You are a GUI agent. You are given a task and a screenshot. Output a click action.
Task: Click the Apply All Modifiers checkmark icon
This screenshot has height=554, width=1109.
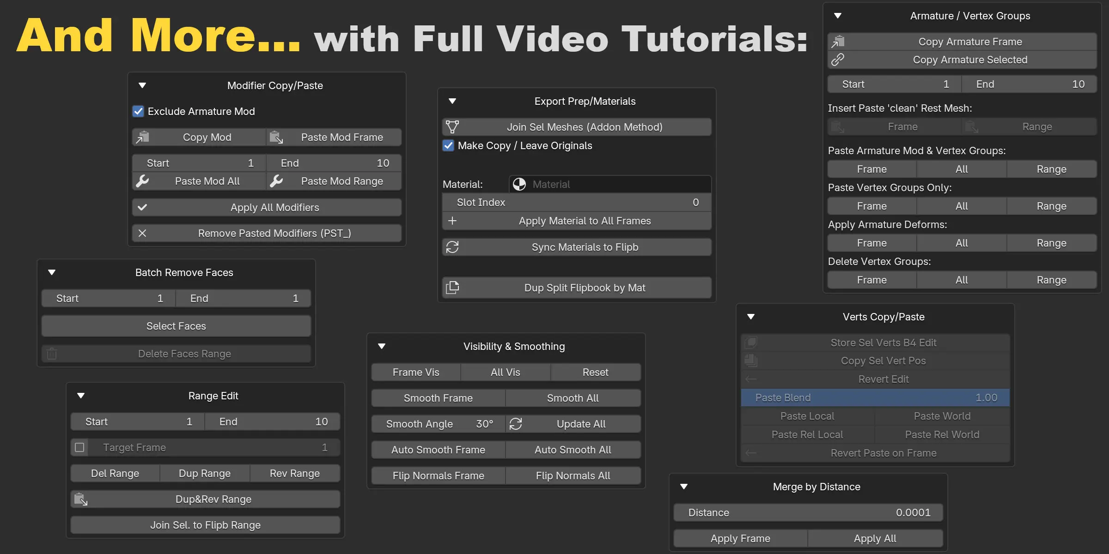click(142, 207)
